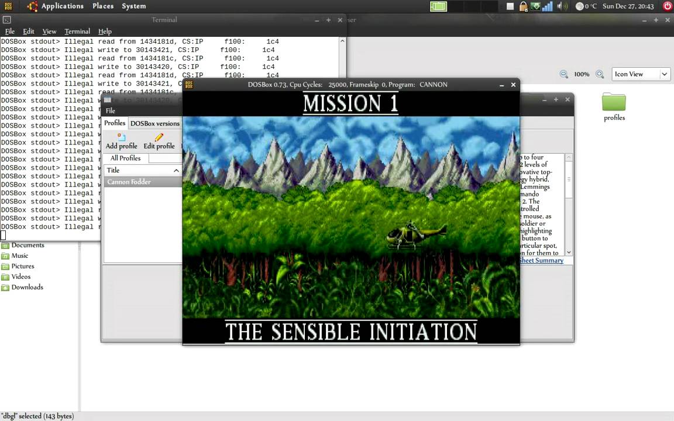Click description panel scrollbar up arrow
674x421 pixels.
(569, 157)
